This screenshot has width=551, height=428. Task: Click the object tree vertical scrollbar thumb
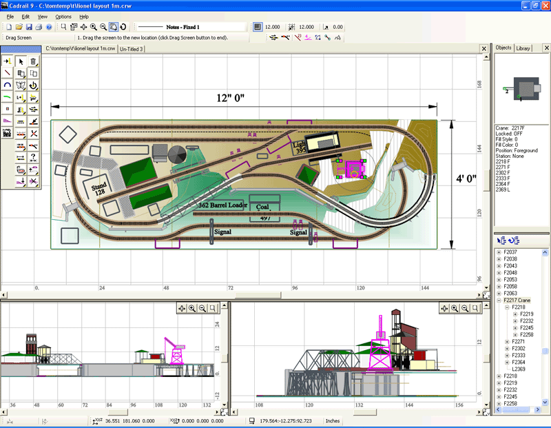(545, 351)
